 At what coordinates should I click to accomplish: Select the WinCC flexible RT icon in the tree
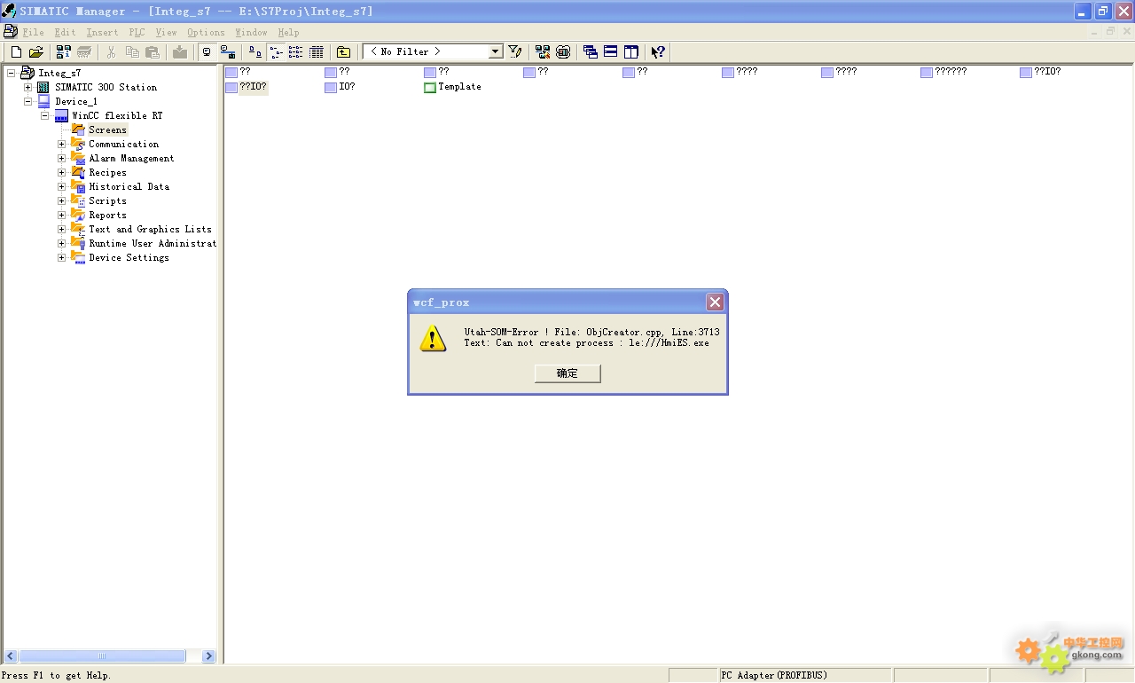point(61,115)
